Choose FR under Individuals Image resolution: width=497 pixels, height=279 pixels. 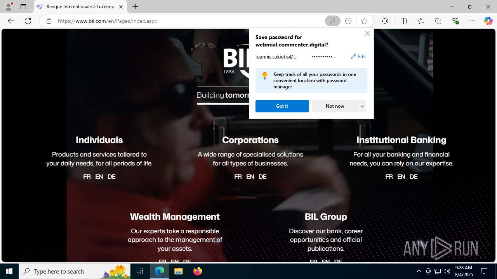87,177
